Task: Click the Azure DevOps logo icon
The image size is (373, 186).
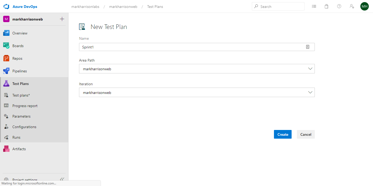Action: 6,7
